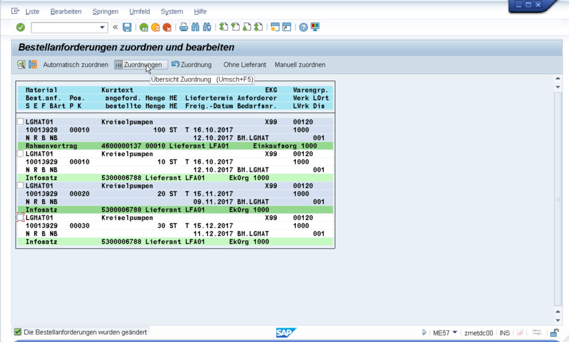Click the Print icon

pos(183,27)
